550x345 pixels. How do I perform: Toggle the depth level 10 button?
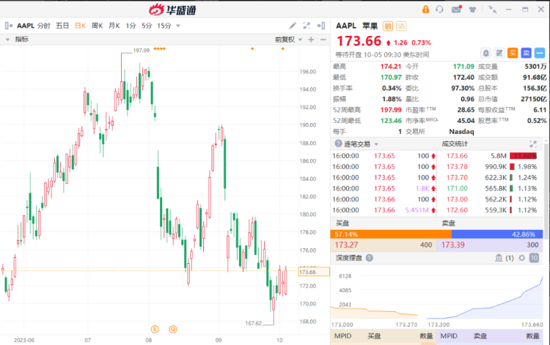[534, 258]
